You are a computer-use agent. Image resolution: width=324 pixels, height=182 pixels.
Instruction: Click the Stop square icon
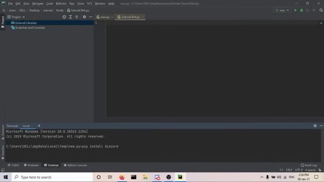click(x=314, y=10)
